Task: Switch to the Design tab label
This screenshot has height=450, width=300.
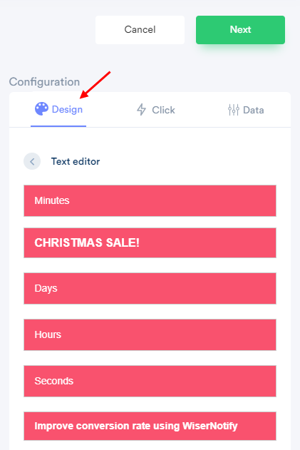Action: click(67, 109)
